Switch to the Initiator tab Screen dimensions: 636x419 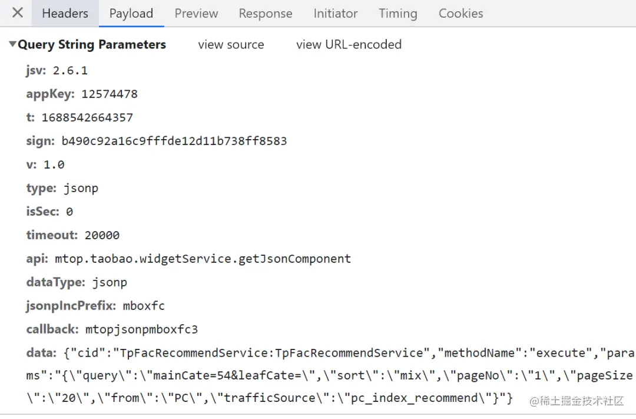coord(336,14)
